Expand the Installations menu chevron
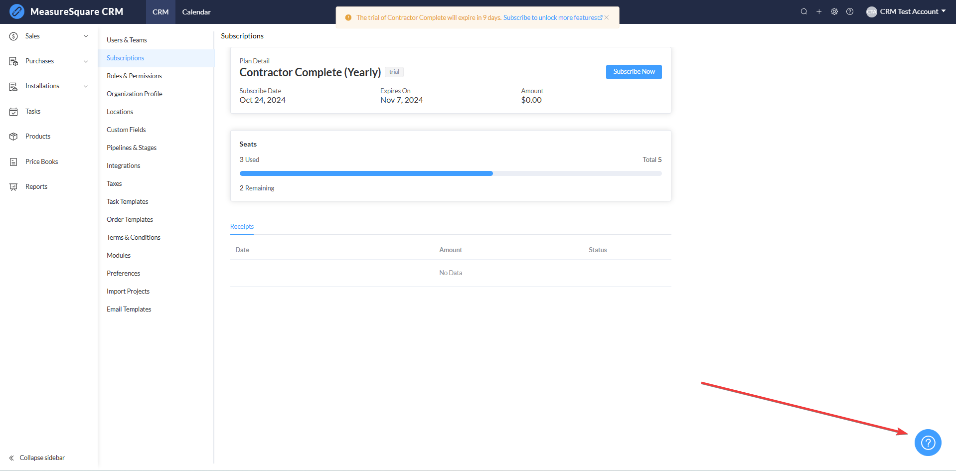Screen dimensions: 956x471 click(x=86, y=86)
